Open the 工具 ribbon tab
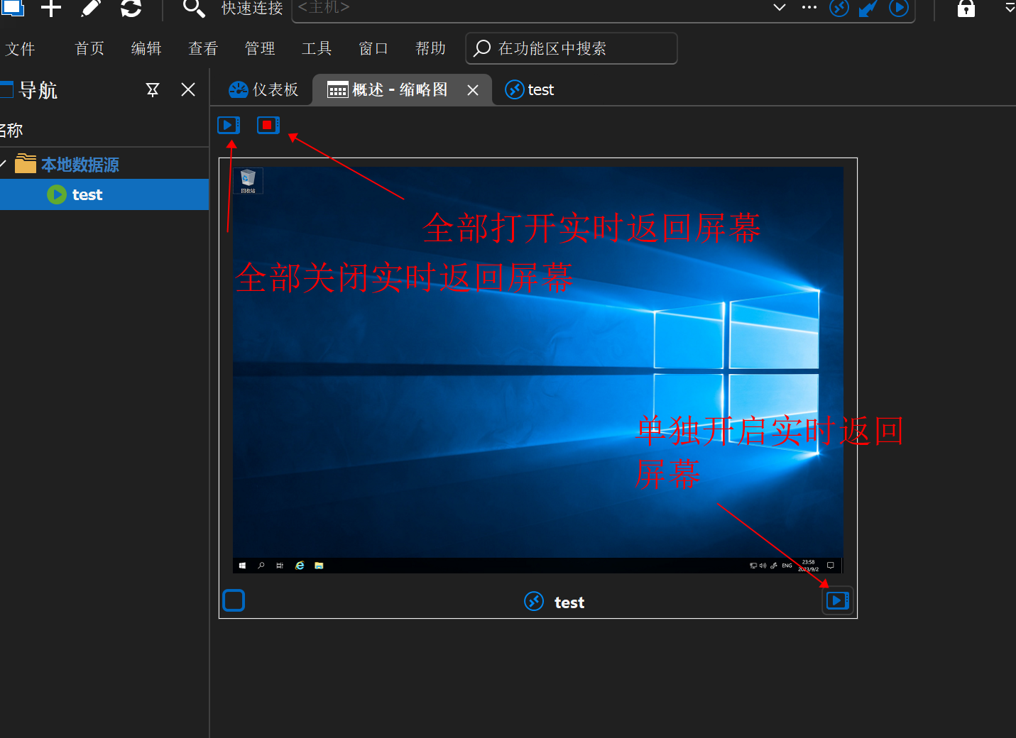 317,48
